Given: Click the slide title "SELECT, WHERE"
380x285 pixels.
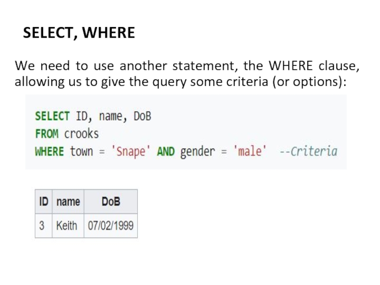Looking at the screenshot, I should click(79, 33).
